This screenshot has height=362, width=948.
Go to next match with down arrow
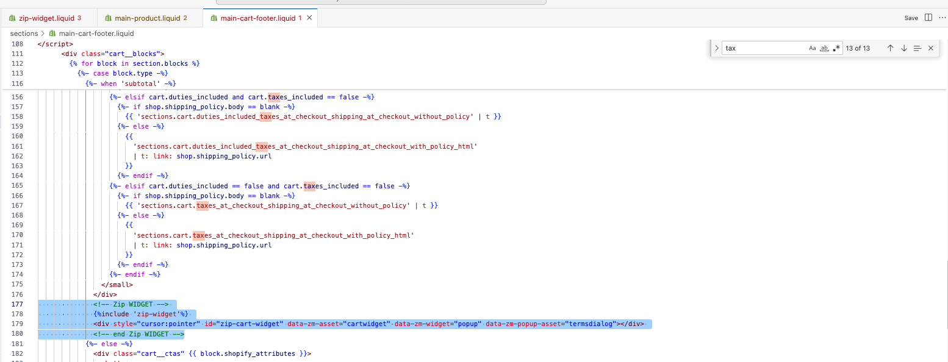tap(903, 48)
